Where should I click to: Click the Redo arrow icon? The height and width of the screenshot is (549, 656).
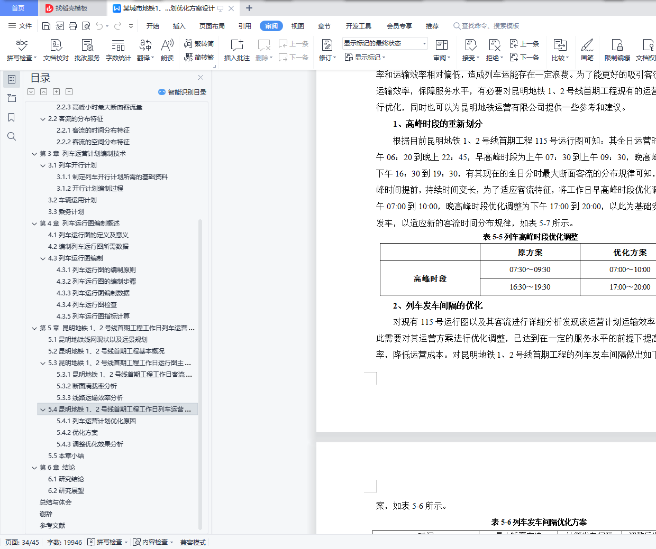(x=117, y=26)
